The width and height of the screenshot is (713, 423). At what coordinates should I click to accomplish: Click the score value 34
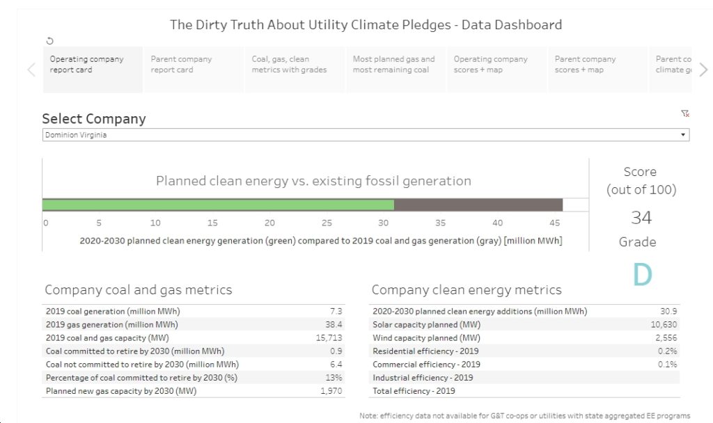[x=641, y=218]
